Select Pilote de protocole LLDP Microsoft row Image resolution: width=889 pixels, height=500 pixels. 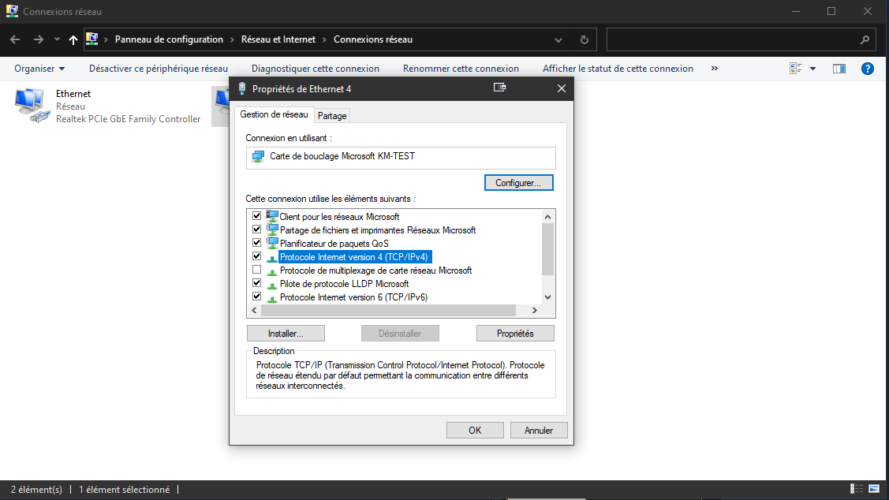[344, 283]
